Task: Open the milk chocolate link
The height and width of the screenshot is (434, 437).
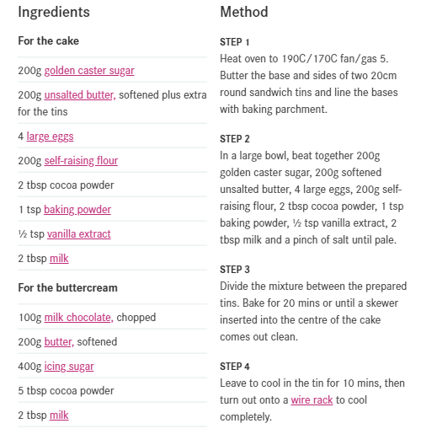Action: click(x=78, y=318)
